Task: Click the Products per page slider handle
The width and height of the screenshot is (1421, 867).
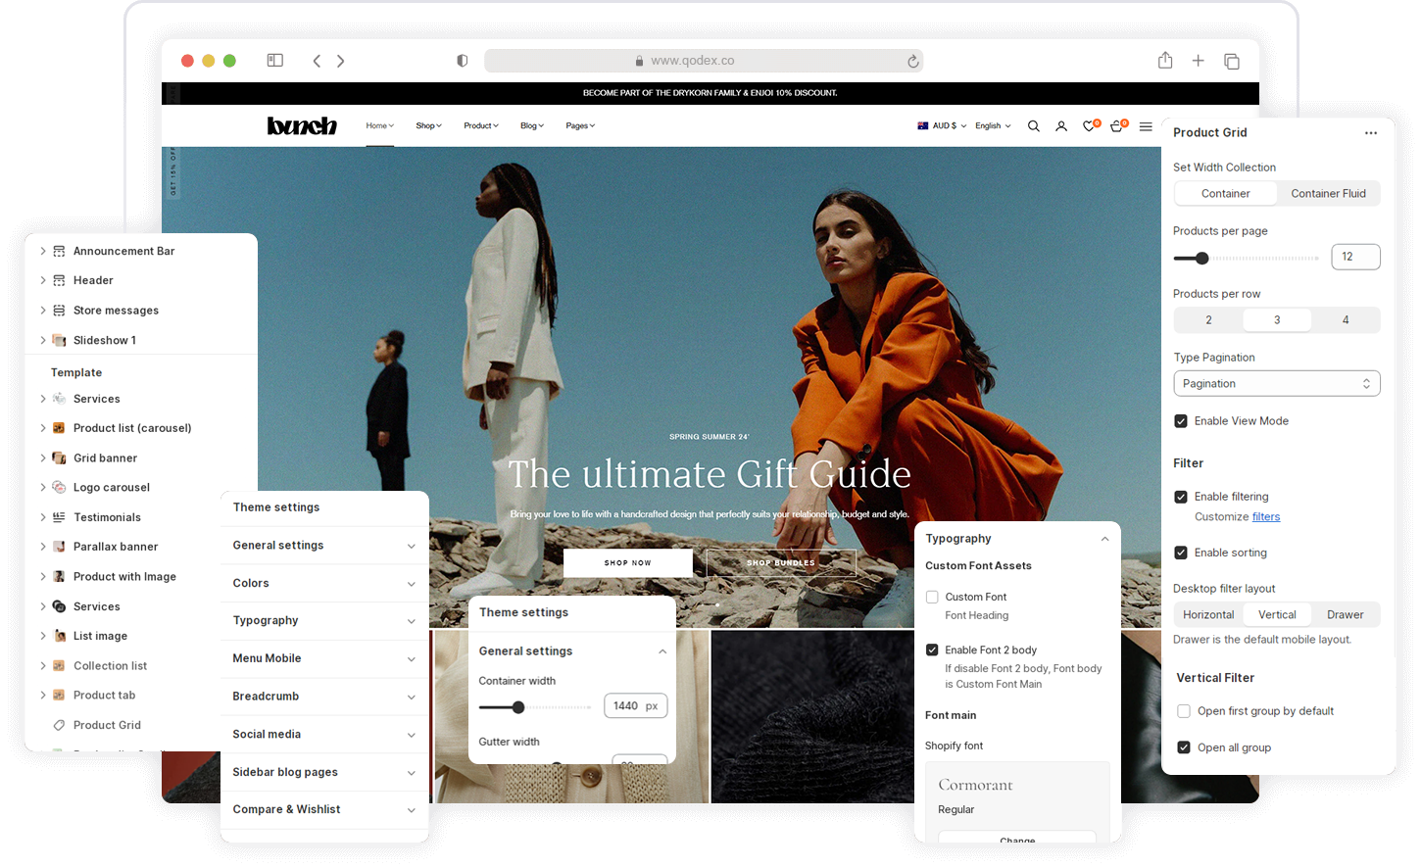Action: (x=1202, y=259)
